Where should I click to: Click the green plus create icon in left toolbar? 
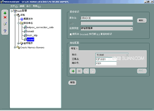[x=5, y=13]
